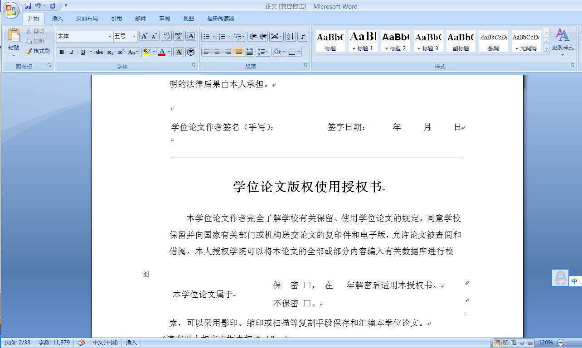The height and width of the screenshot is (348, 582).
Task: Toggle the show/hide paragraph marks button
Action: point(302,36)
